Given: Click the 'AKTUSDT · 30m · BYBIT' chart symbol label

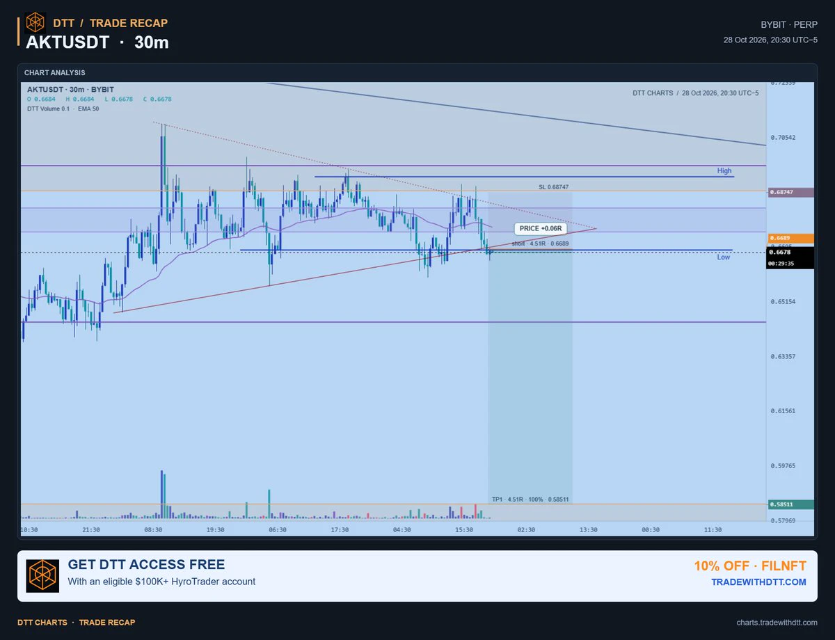Looking at the screenshot, I should point(70,90).
